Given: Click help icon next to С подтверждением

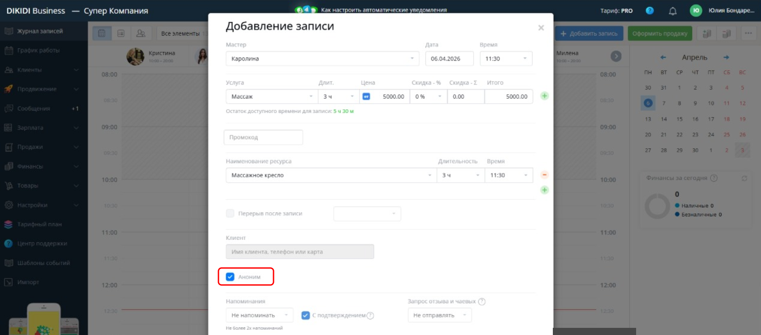Looking at the screenshot, I should (x=370, y=316).
